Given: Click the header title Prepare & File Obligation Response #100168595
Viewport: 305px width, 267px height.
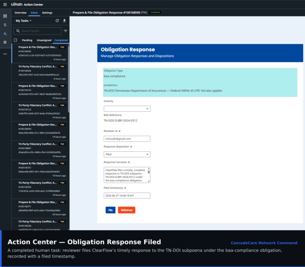Looking at the screenshot, I should click(x=106, y=13).
